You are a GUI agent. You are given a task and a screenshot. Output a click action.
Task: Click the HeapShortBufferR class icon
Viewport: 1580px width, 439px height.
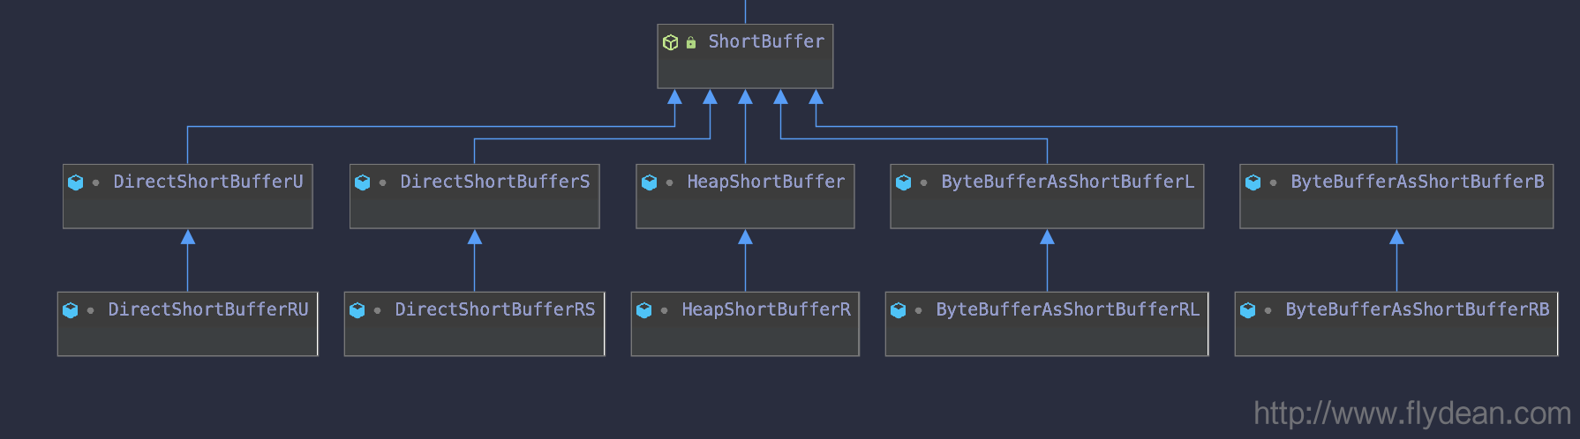(x=644, y=310)
